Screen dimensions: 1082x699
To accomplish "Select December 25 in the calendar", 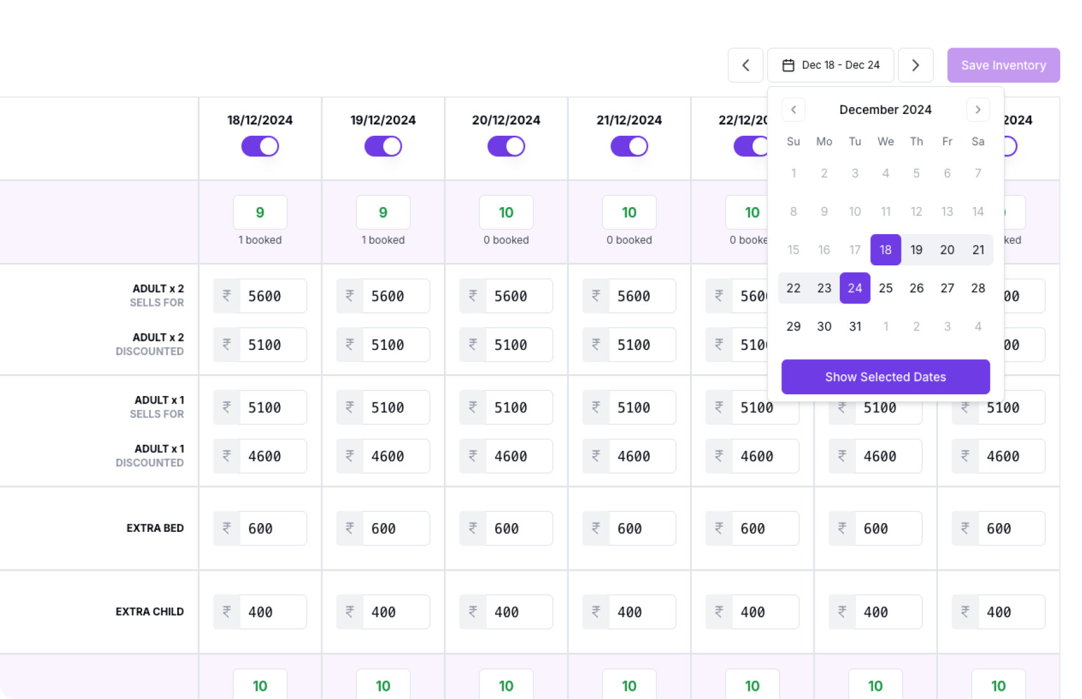I will click(885, 288).
